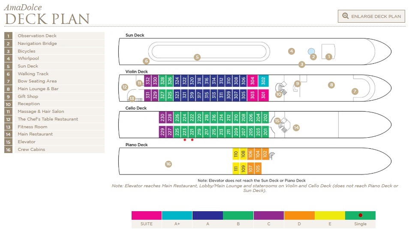409x230 pixels.
Task: Select Massage & Hair Salon legend entry
Action: point(41,112)
